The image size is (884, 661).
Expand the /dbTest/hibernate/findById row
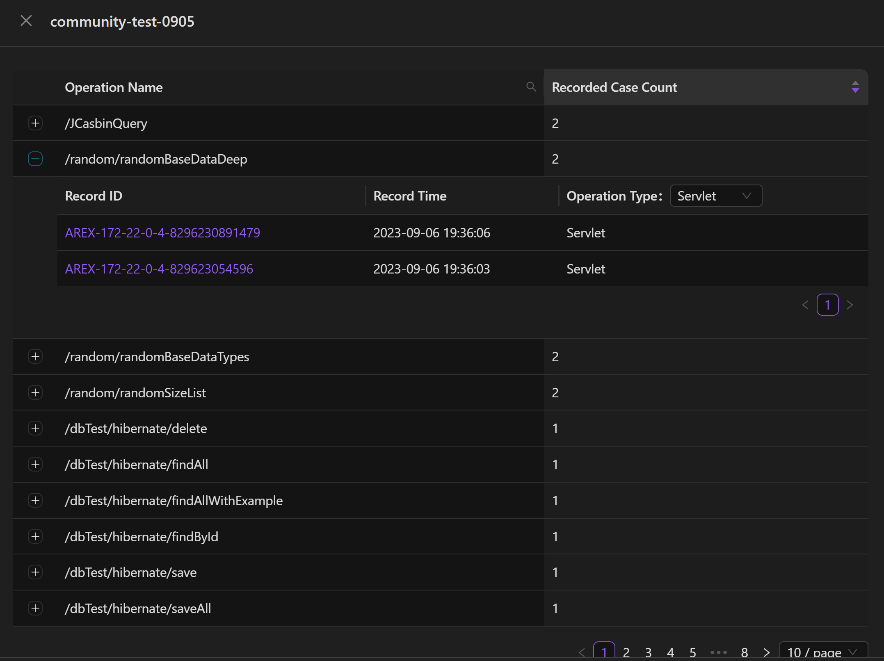point(35,536)
